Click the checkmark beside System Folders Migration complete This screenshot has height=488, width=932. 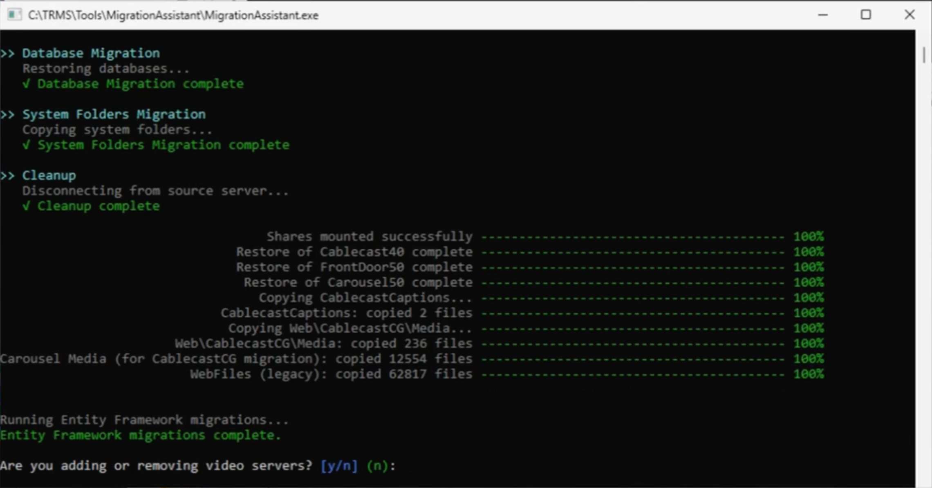pyautogui.click(x=26, y=145)
